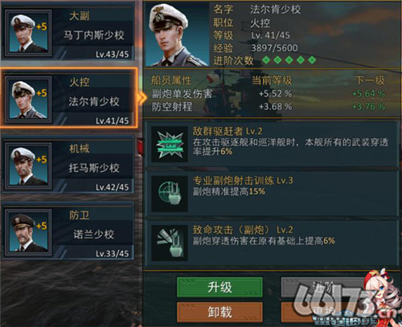Open the 诺兰少校 crew slot
402x327 pixels.
pos(68,231)
